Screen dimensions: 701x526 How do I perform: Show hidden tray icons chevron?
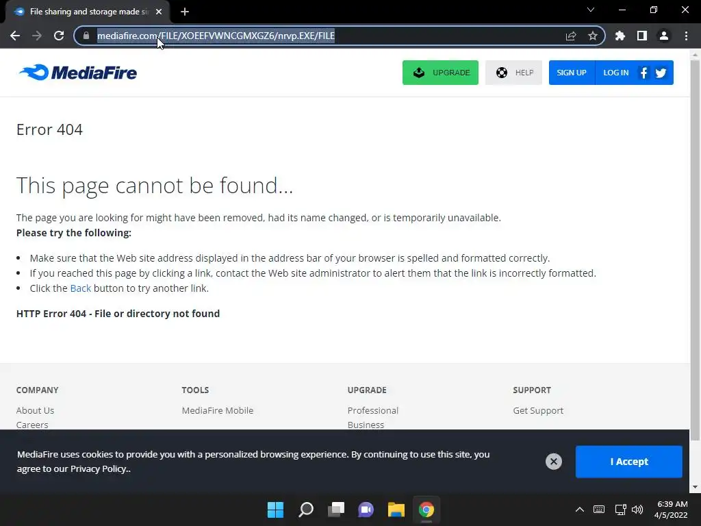[579, 510]
